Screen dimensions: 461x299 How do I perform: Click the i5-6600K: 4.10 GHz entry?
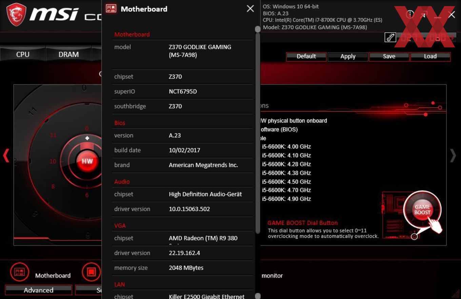click(286, 155)
